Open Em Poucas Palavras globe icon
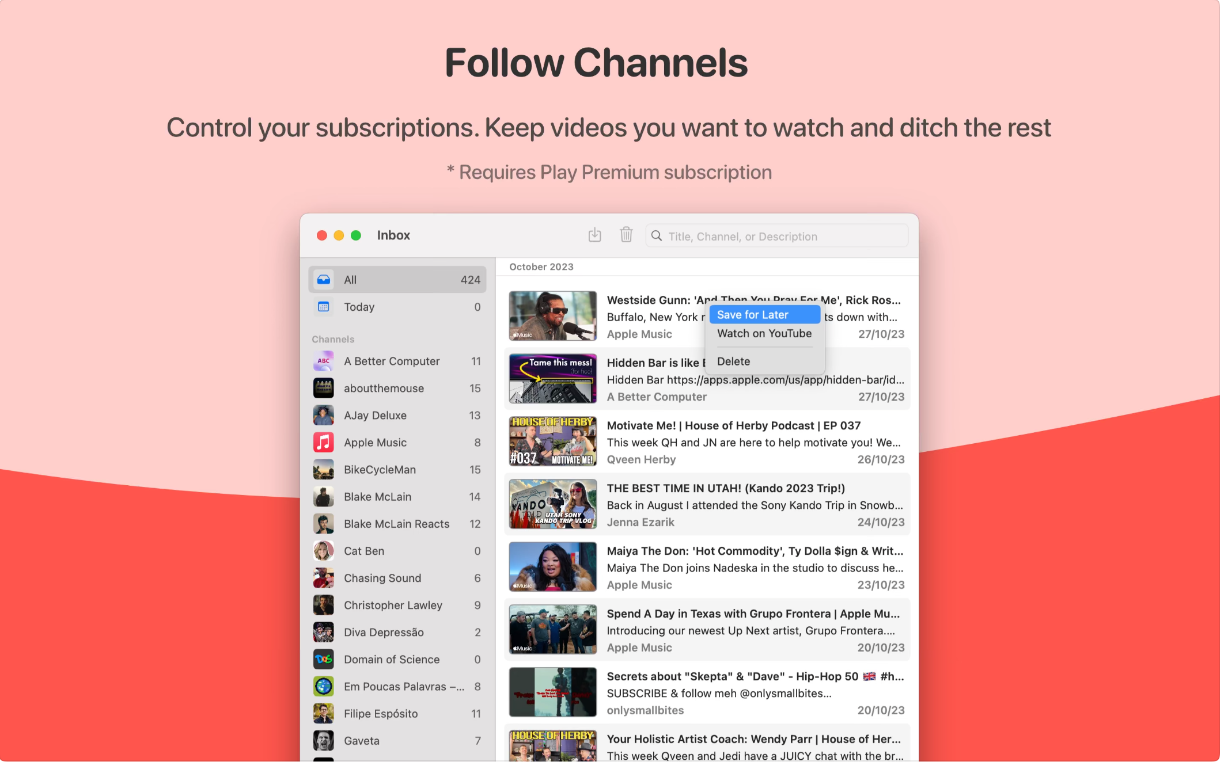Screen dimensions: 1228x769 pyautogui.click(x=324, y=686)
